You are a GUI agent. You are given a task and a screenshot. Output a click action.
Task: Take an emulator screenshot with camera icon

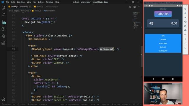point(185,30)
